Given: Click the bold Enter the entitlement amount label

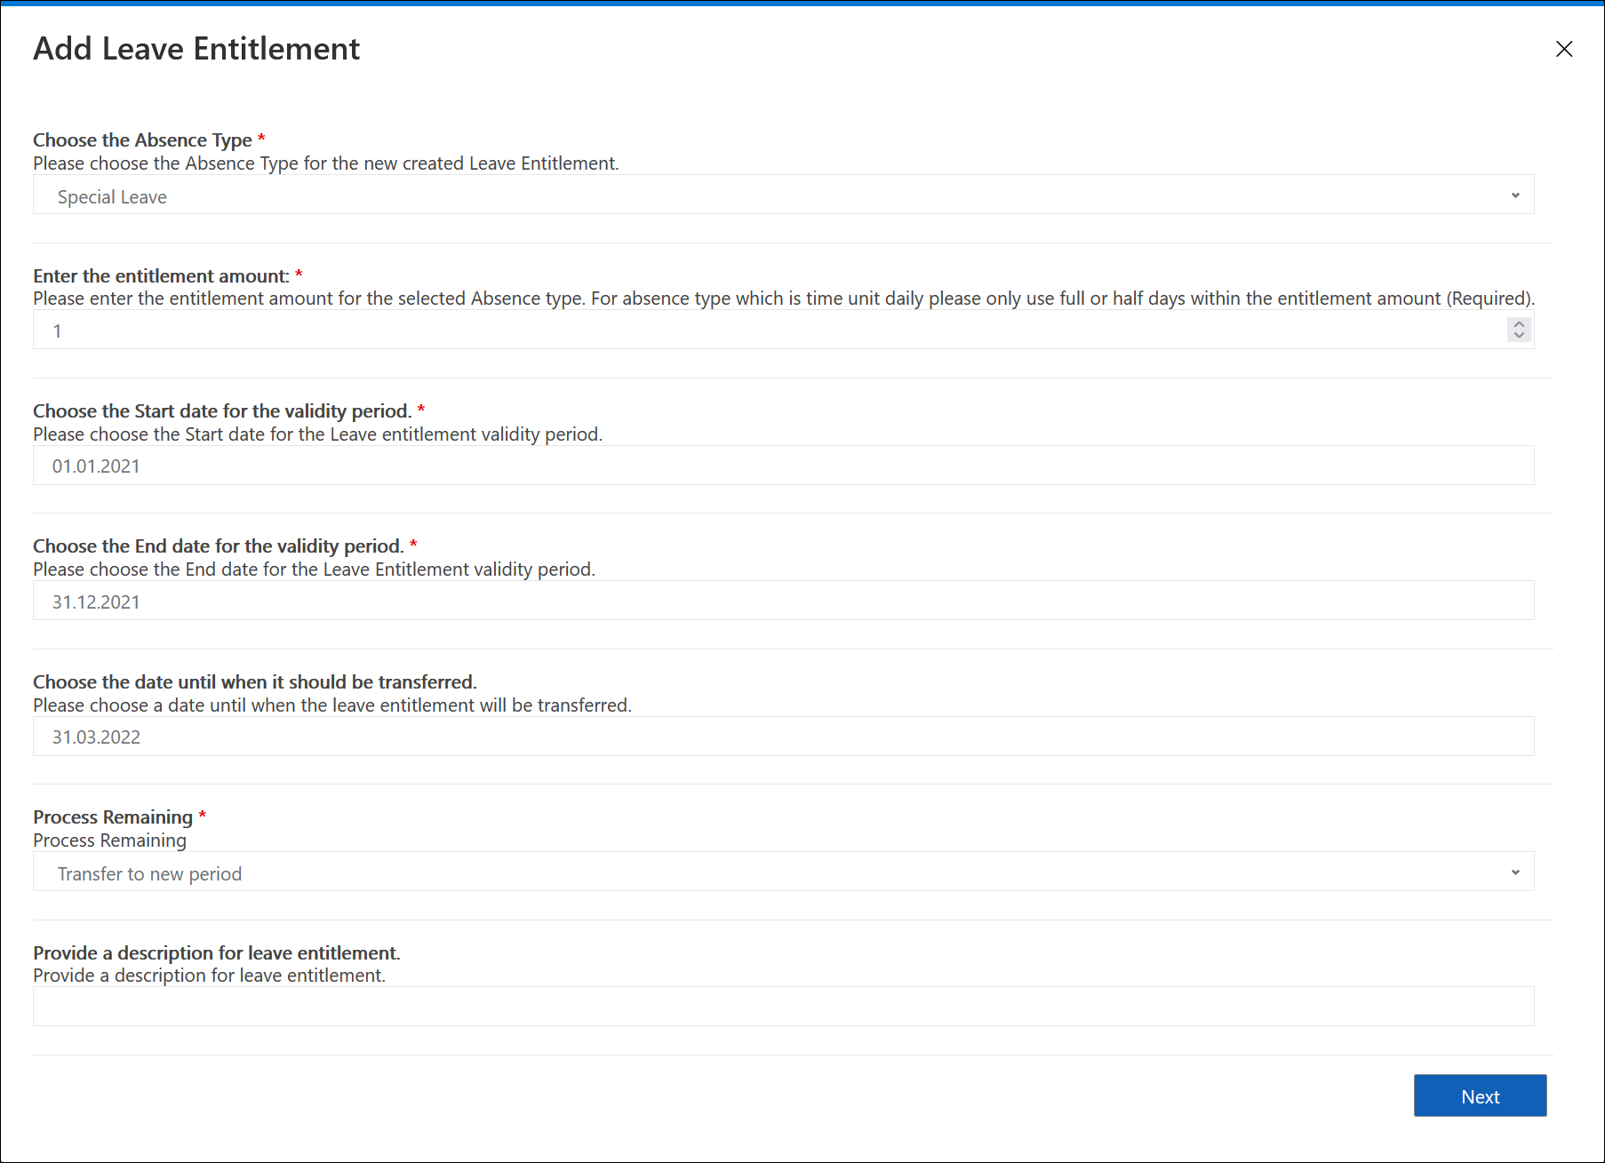Looking at the screenshot, I should pyautogui.click(x=161, y=276).
